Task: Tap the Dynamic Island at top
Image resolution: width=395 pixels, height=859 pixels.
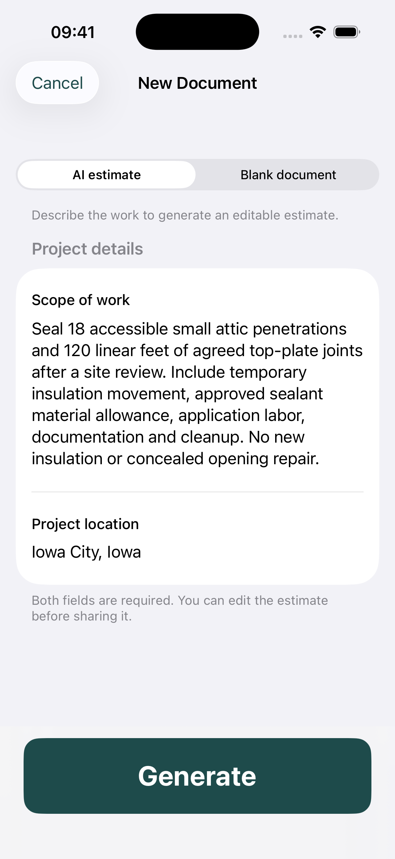Action: (197, 32)
